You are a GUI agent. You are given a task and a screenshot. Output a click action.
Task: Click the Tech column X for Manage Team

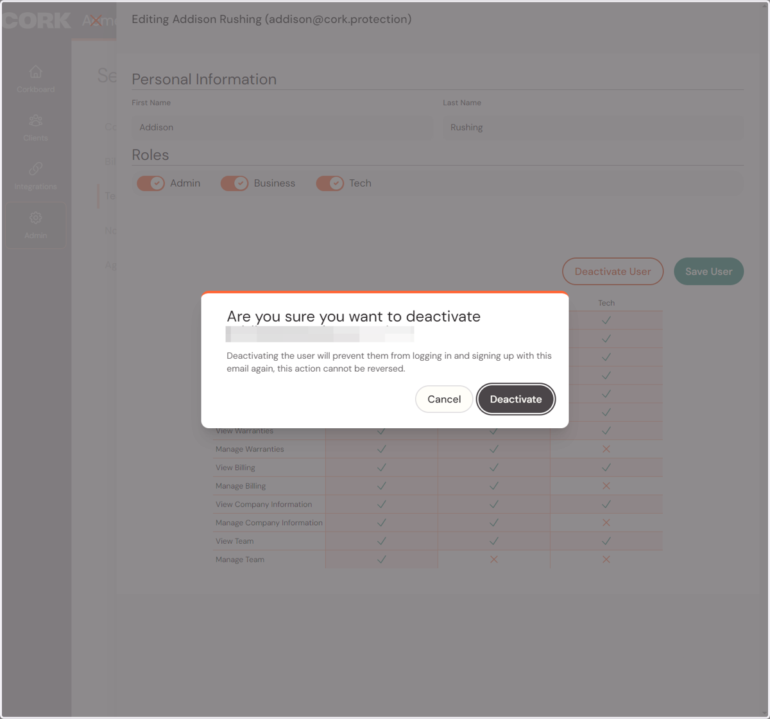(x=606, y=560)
